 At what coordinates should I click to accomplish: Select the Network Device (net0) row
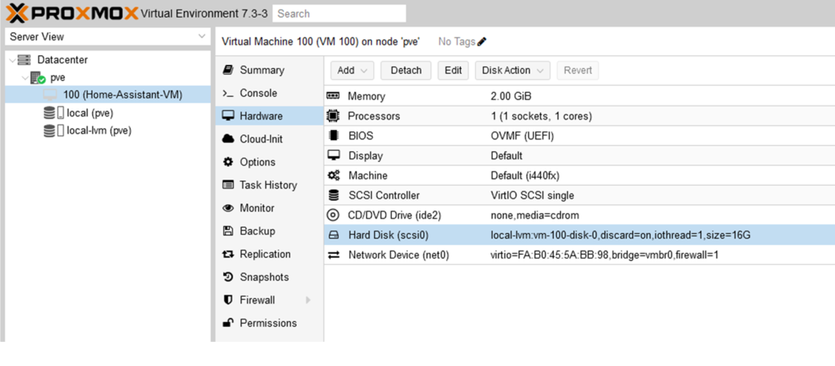point(579,255)
